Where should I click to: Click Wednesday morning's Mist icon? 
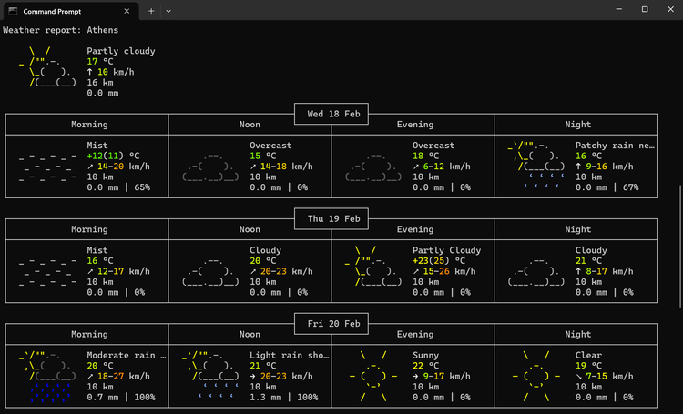point(48,167)
